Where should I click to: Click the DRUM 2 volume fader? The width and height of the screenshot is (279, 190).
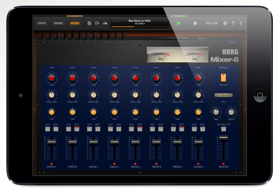coord(115,142)
